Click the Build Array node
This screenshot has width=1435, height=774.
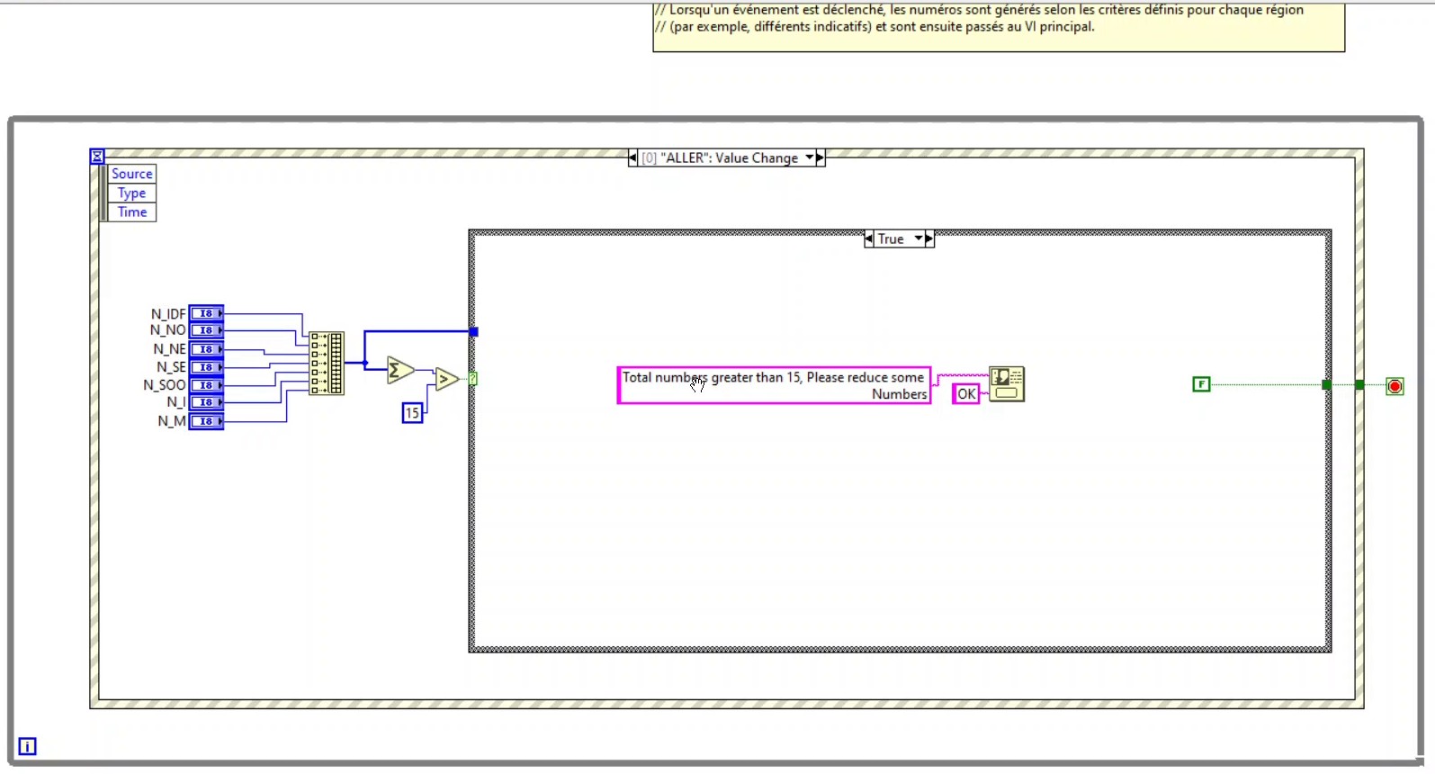tap(327, 363)
